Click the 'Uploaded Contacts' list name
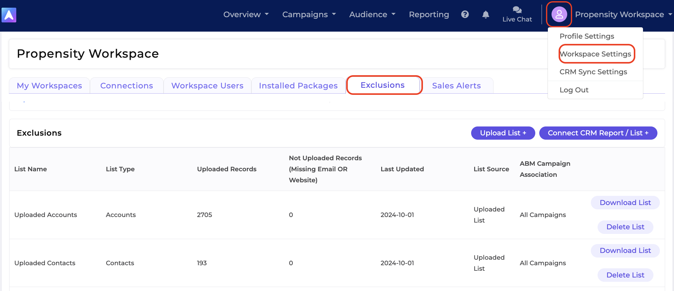Image resolution: width=674 pixels, height=291 pixels. point(45,263)
